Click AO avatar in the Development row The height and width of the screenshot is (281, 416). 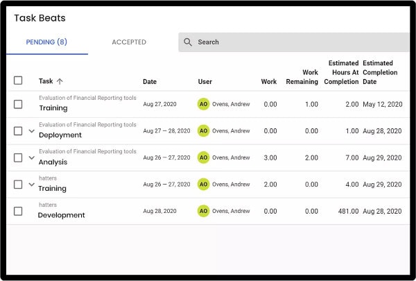(x=203, y=211)
